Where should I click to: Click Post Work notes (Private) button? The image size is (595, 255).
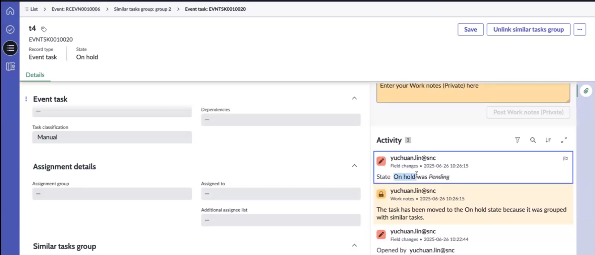pos(528,112)
